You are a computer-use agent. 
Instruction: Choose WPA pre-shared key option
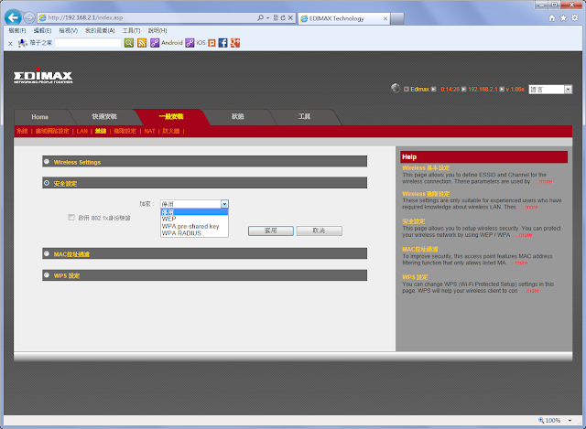[x=194, y=226]
